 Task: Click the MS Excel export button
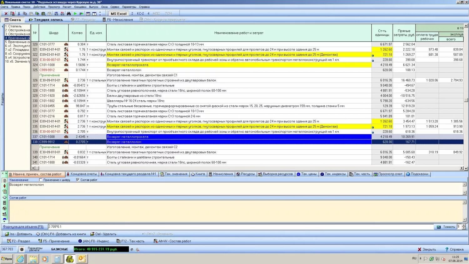[119, 13]
